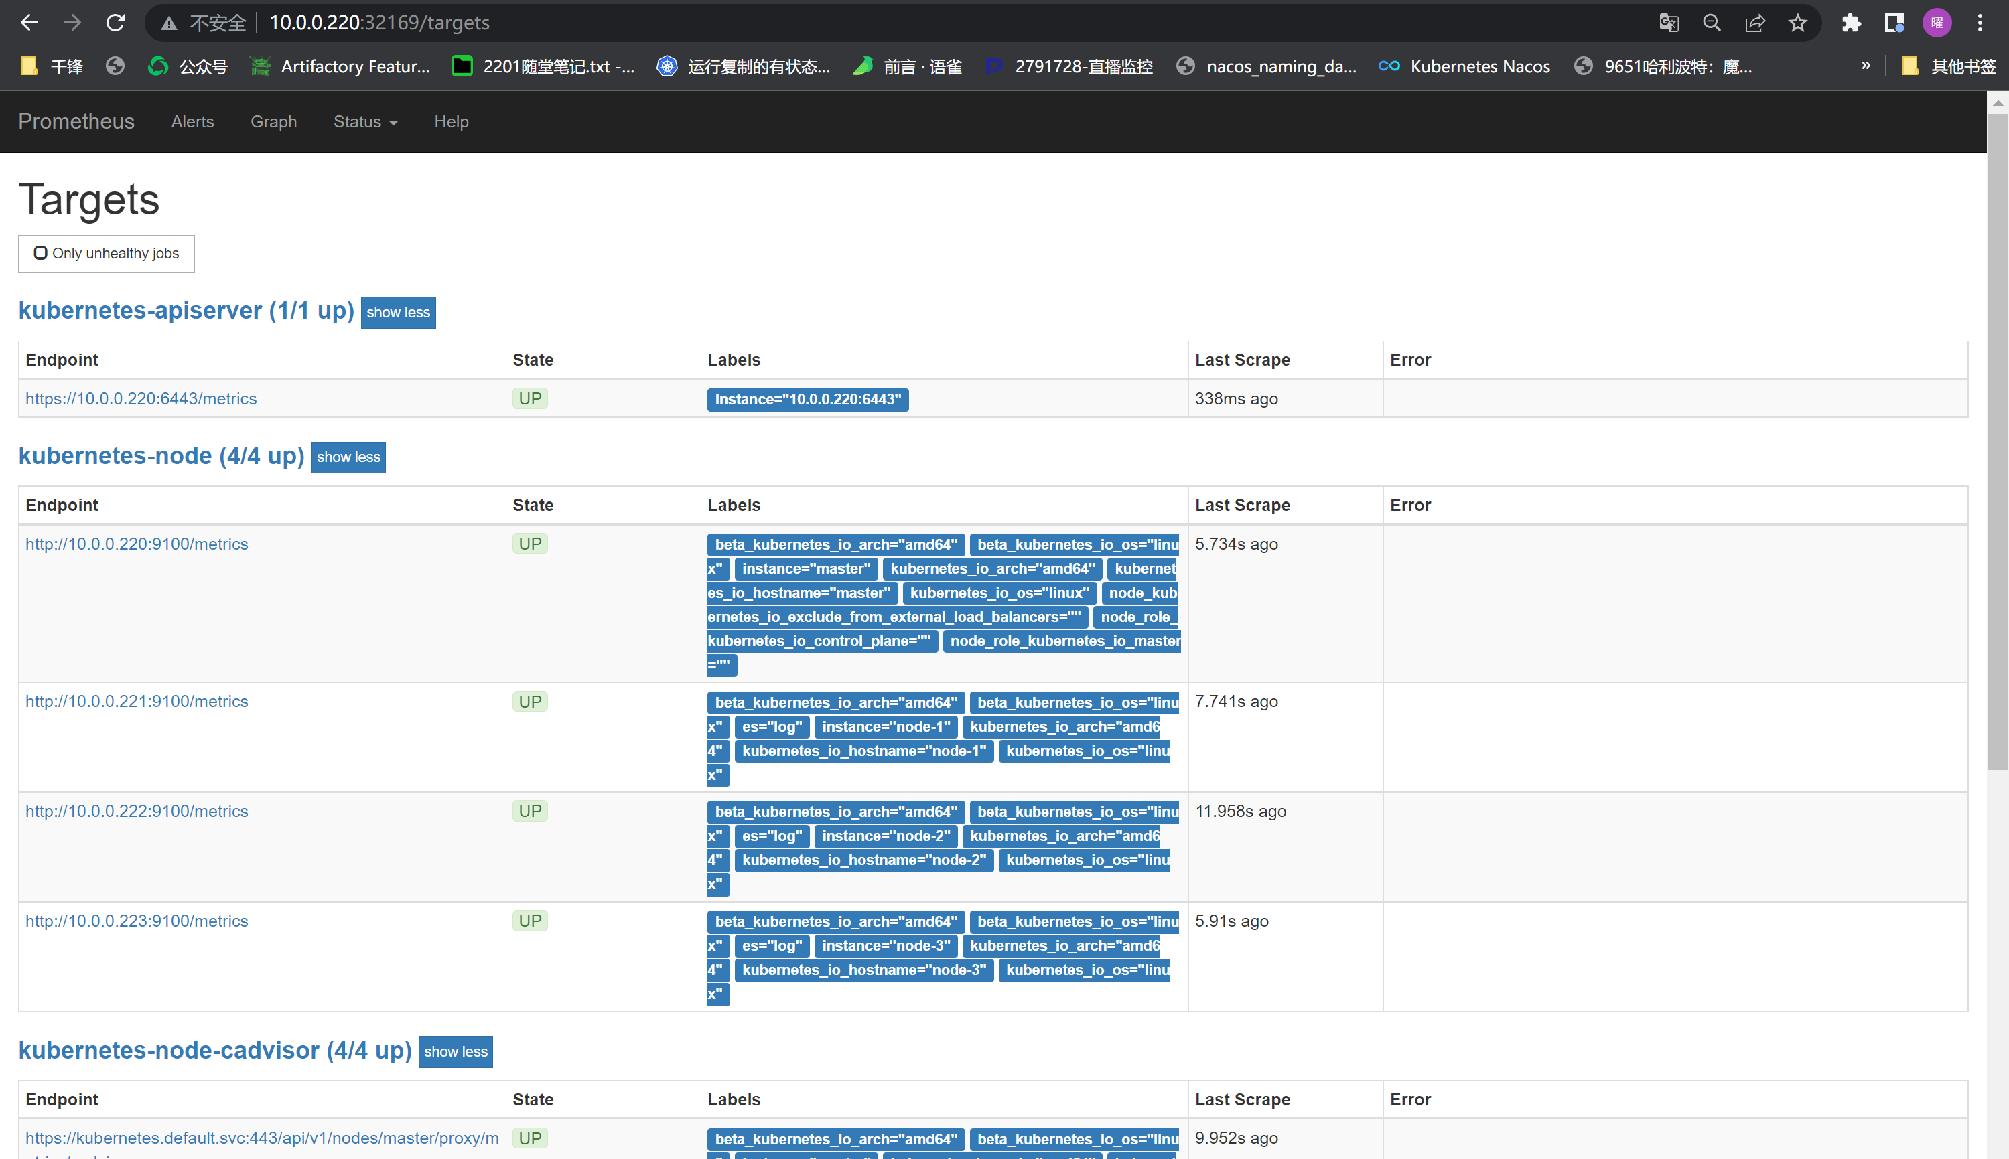Click the zoom magnifier icon in address bar
Screen dimensions: 2009x1159
pyautogui.click(x=1711, y=23)
